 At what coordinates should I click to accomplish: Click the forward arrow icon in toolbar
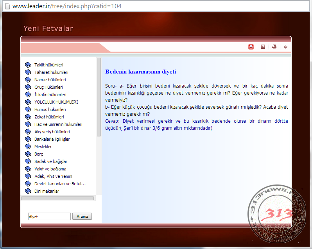point(286,47)
